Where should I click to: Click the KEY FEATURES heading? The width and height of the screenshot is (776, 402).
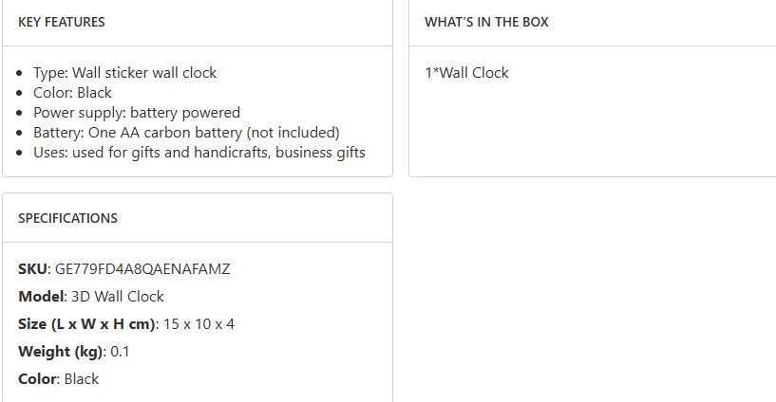(62, 22)
